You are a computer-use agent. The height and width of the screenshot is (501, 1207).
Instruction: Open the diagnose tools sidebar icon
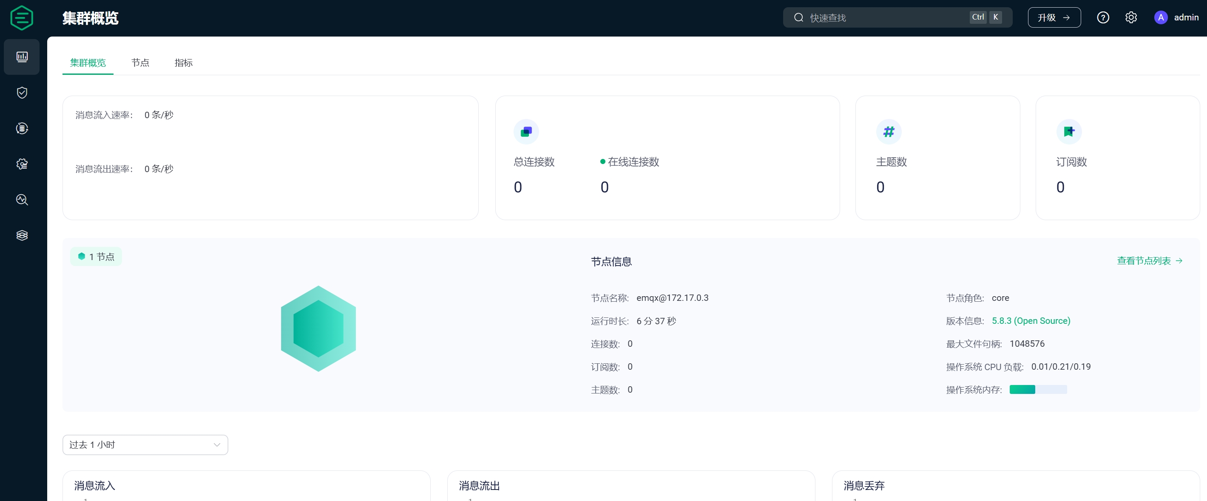pos(22,199)
